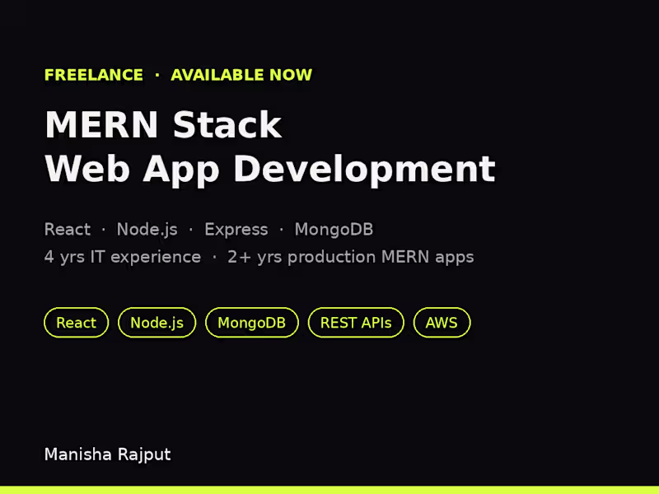Click the MongoDB pill tag
659x494 pixels.
(252, 323)
